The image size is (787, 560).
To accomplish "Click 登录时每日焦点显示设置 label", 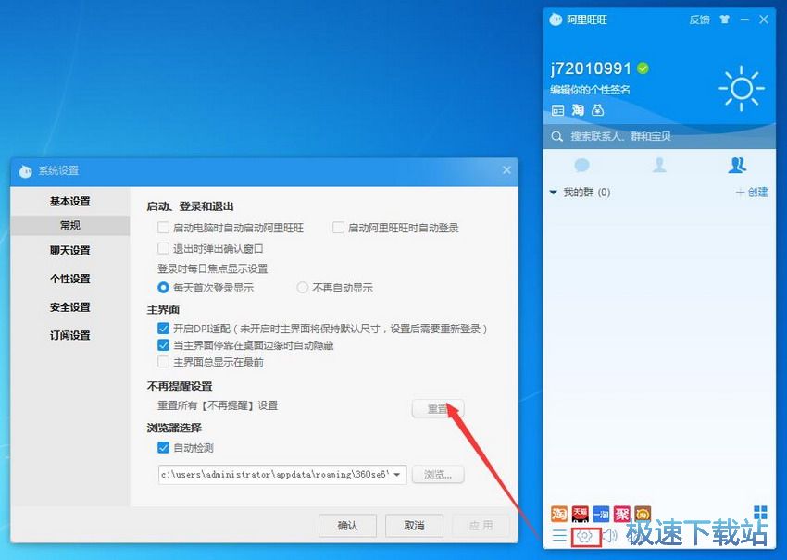I will tap(213, 268).
